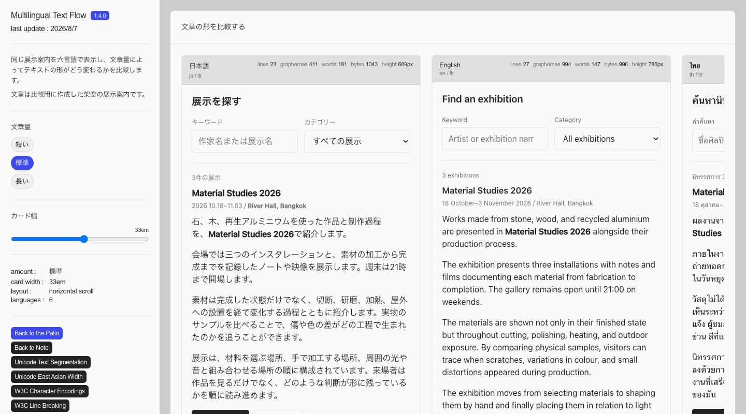
Task: Select the 長い text amount option
Action: pyautogui.click(x=22, y=182)
